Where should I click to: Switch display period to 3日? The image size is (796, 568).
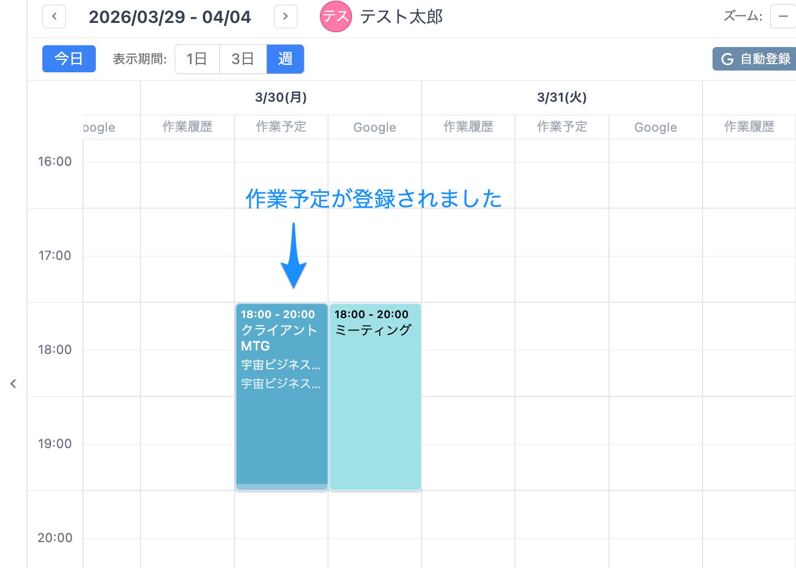[243, 59]
